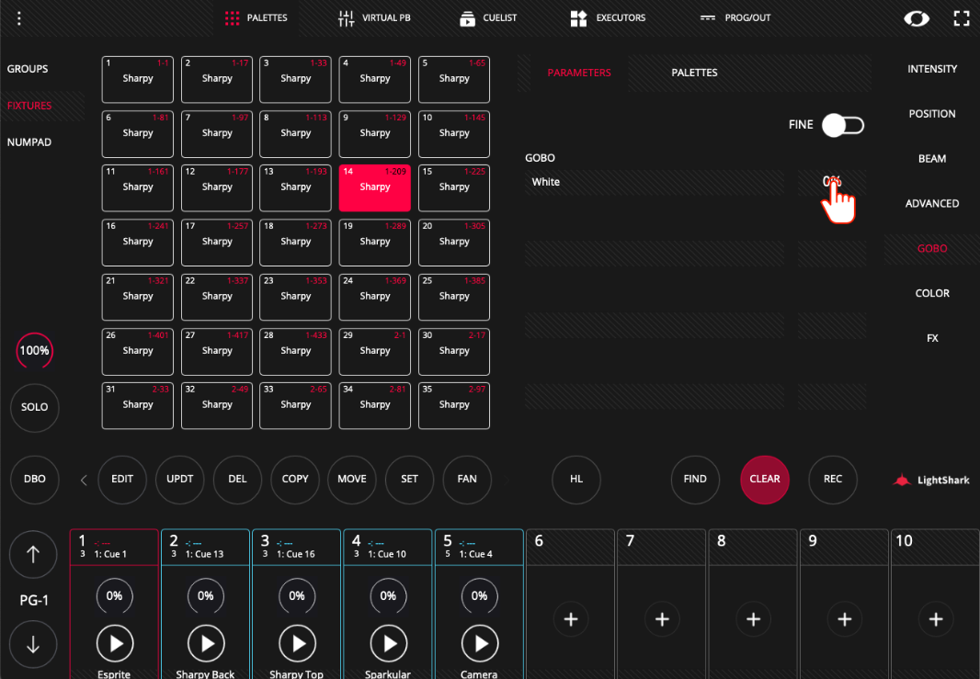Add a cuelist to playback 8

[753, 619]
